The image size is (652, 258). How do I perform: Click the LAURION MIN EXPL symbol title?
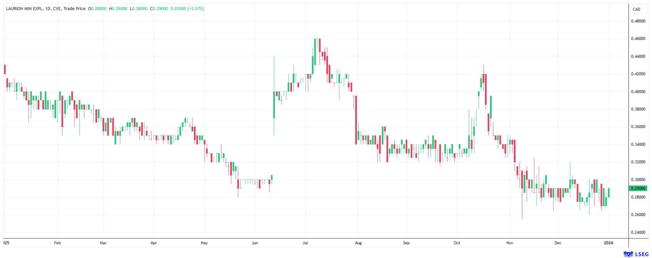[24, 9]
